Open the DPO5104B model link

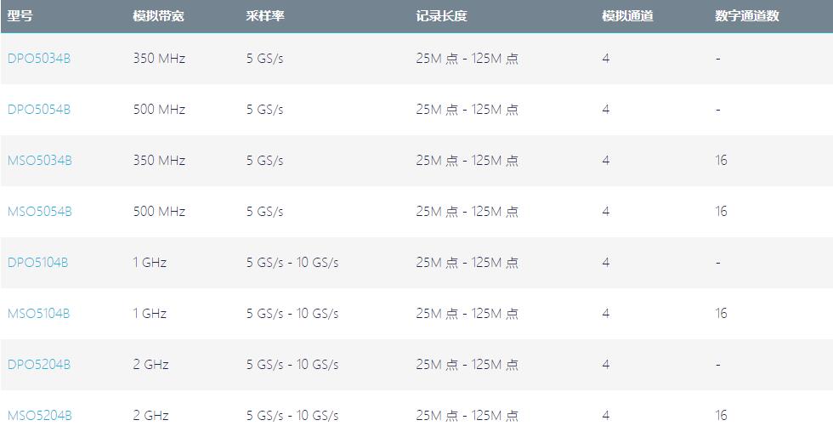tap(37, 263)
